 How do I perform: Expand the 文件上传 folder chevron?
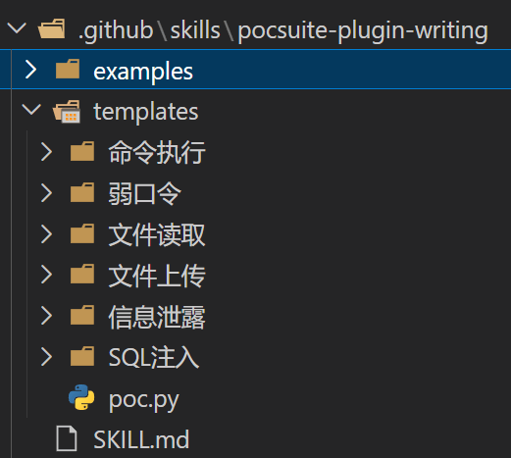click(46, 275)
